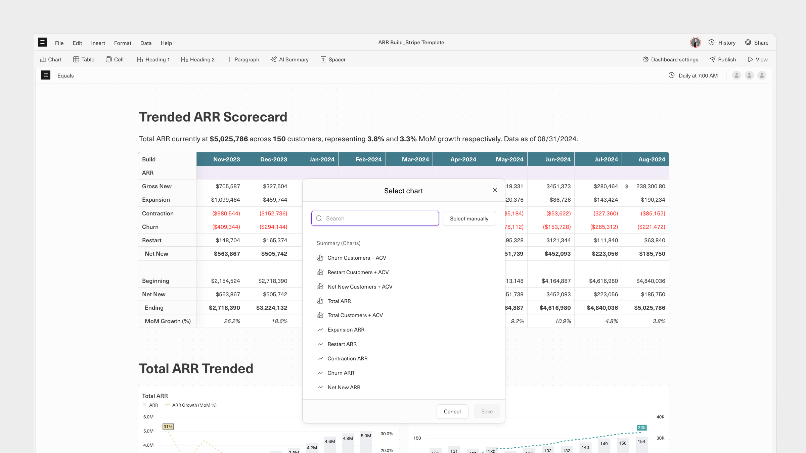Open the Data menu
This screenshot has width=806, height=453.
tap(146, 43)
